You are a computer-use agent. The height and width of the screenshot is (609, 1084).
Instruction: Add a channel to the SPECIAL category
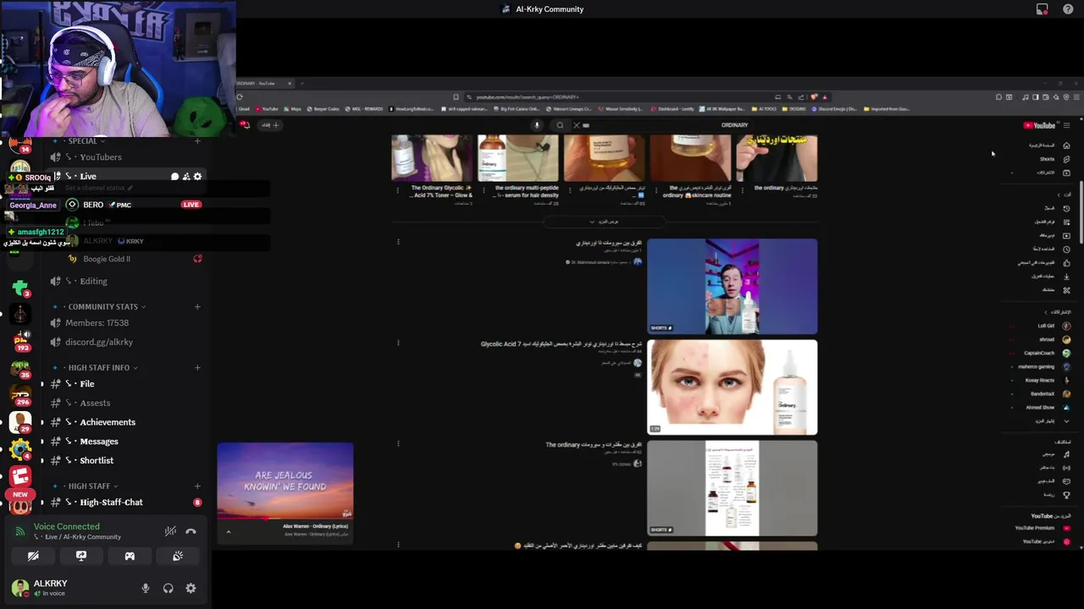click(x=197, y=141)
